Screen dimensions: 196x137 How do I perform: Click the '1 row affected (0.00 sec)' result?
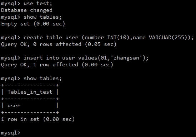[73, 65]
